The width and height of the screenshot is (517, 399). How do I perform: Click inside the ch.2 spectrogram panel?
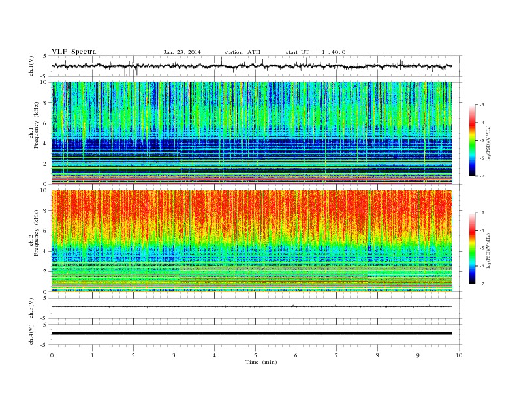point(251,241)
